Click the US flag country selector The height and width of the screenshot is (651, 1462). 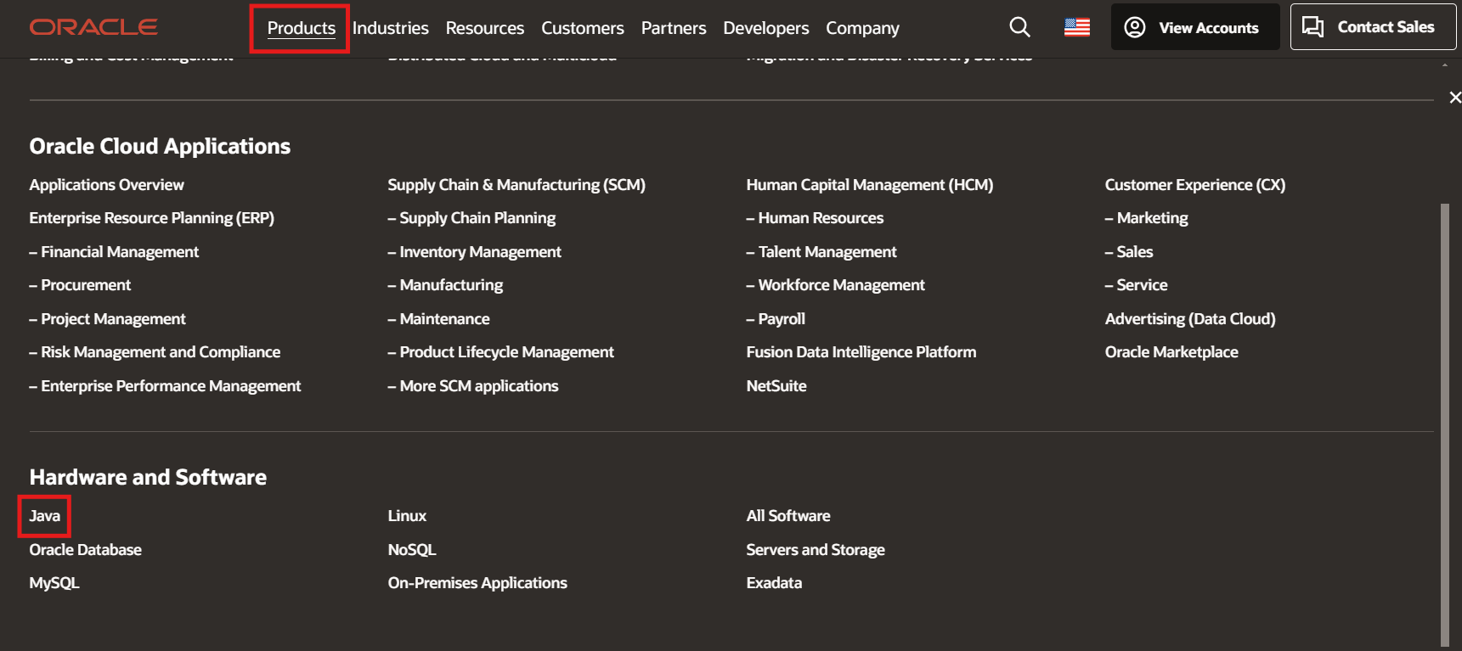point(1076,27)
